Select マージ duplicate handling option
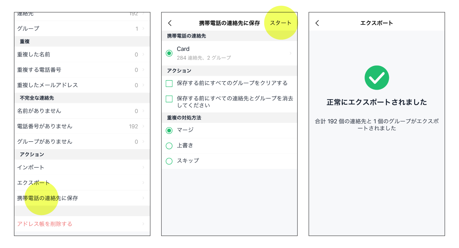The width and height of the screenshot is (459, 248). (169, 130)
